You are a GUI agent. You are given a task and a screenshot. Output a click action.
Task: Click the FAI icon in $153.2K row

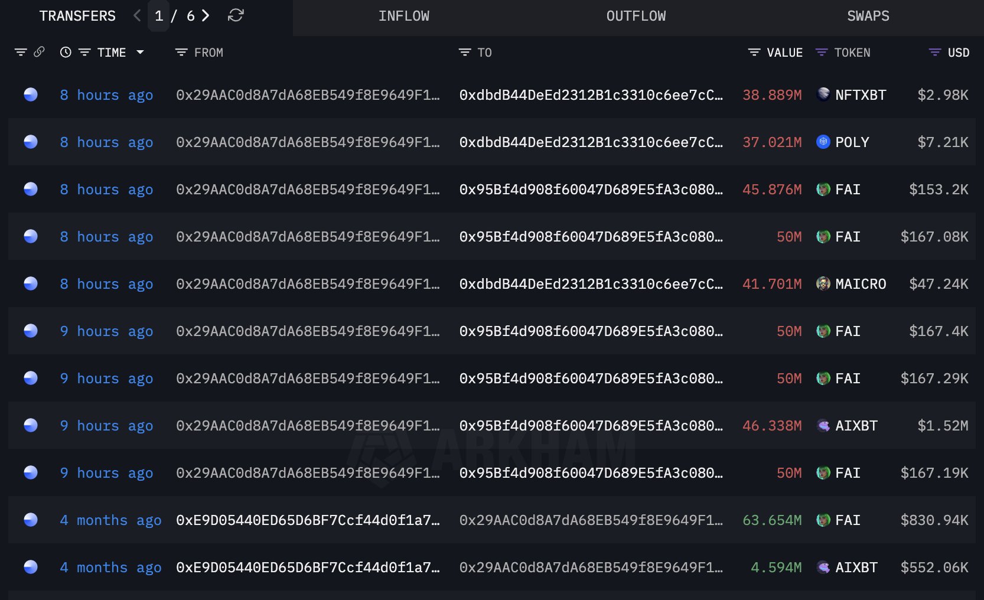823,189
